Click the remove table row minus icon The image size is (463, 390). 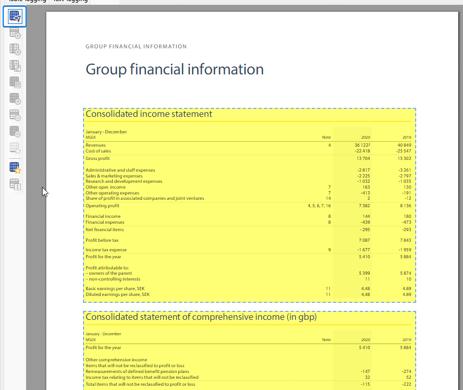tap(15, 115)
